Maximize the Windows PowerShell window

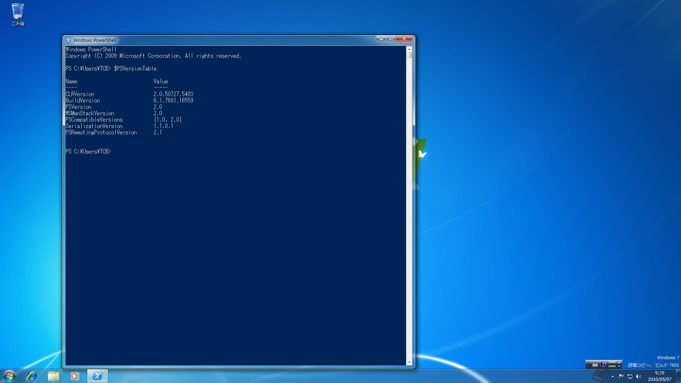391,38
